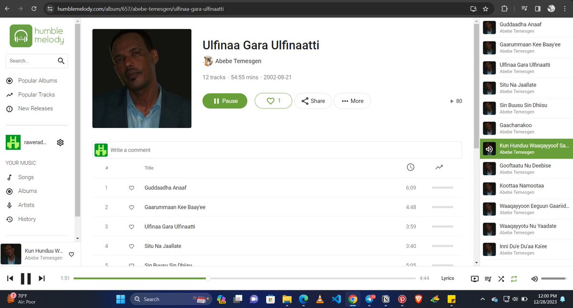Open Songs in Your Music
Image resolution: width=573 pixels, height=308 pixels.
click(x=26, y=177)
